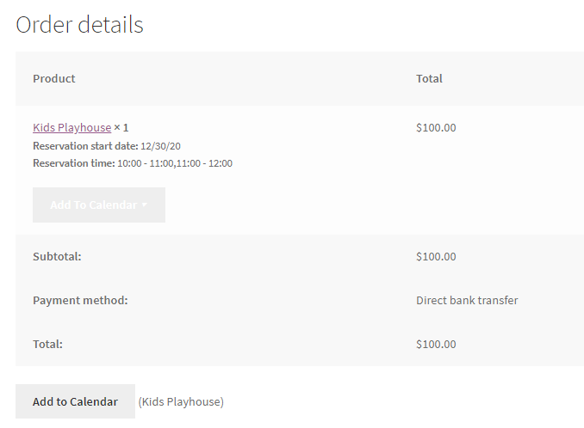Click the (Kids Playhouse) text beside button
This screenshot has height=428, width=584.
(x=181, y=401)
